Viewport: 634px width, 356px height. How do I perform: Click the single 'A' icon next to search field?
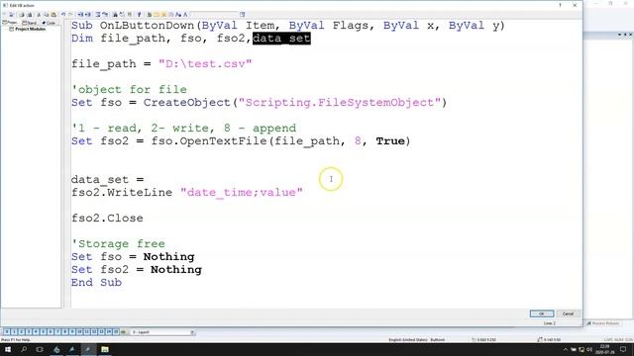point(185,15)
